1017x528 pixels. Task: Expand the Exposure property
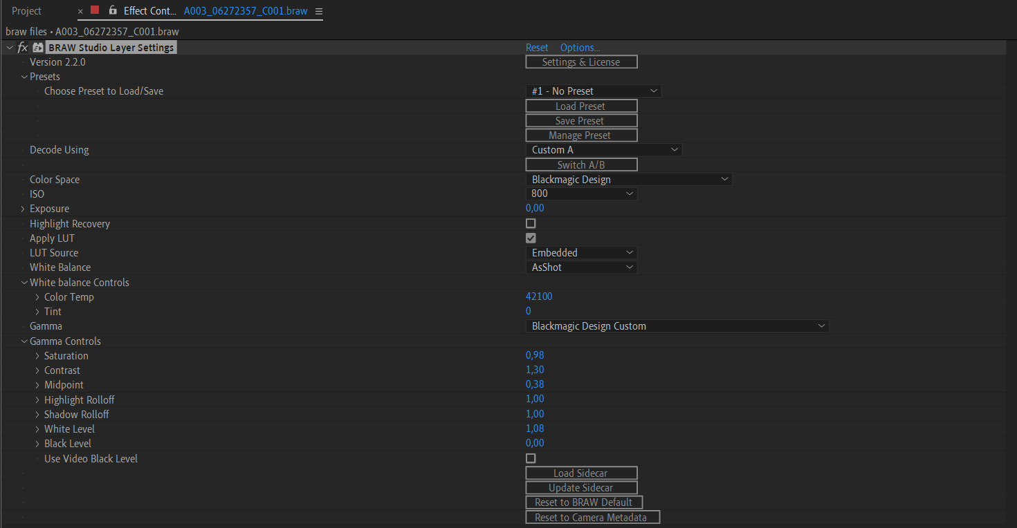(23, 209)
